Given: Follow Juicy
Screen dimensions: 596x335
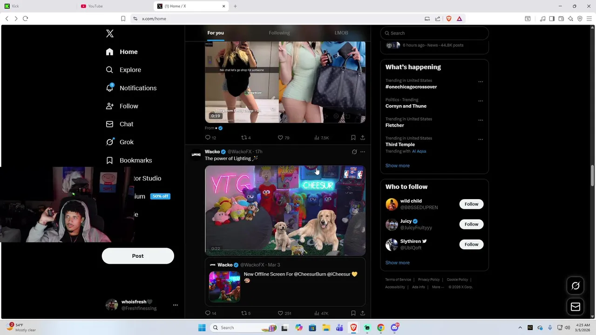Looking at the screenshot, I should coord(471,224).
